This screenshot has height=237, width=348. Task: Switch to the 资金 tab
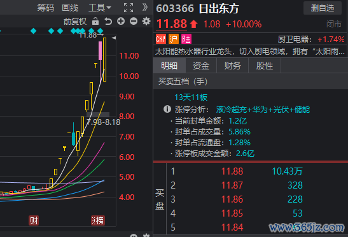tap(201, 66)
